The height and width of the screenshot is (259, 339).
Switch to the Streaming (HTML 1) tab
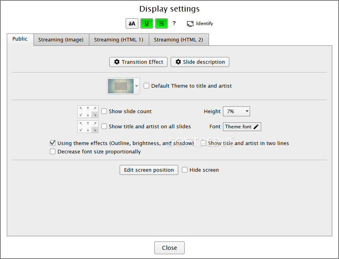[x=119, y=40]
